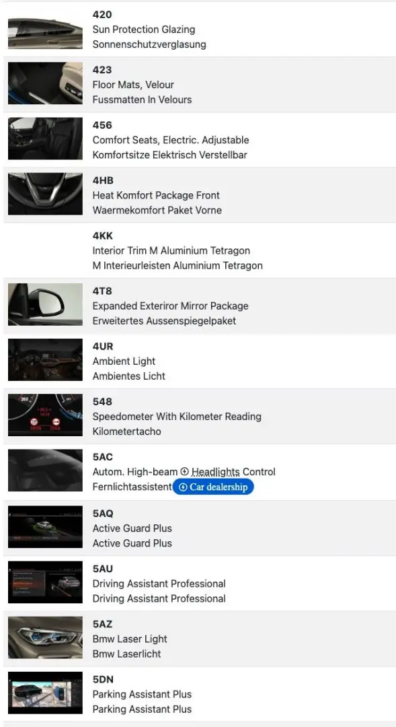
Task: Click the 4T8 exterior mirror thumbnail
Action: pos(44,304)
